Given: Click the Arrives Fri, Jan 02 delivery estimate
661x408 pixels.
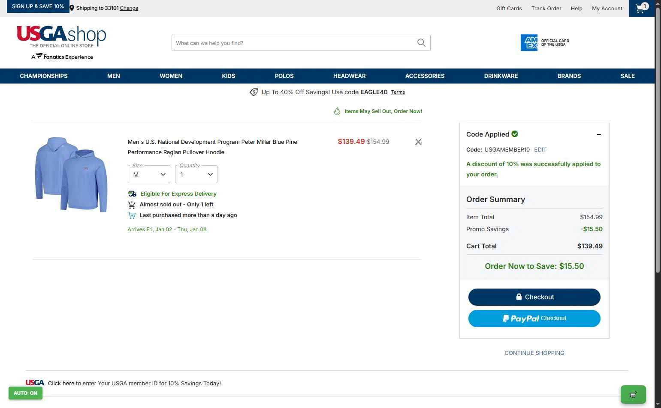Looking at the screenshot, I should [x=167, y=229].
